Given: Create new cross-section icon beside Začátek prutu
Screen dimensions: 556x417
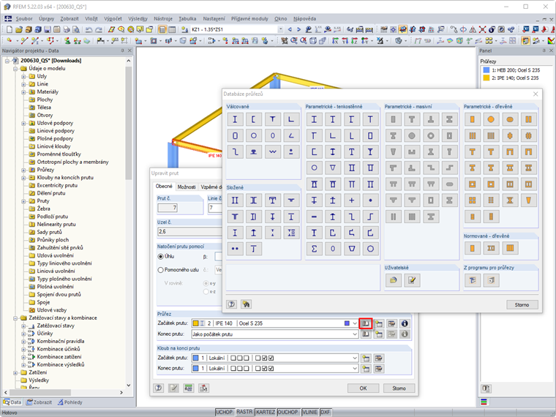Looking at the screenshot, I should point(379,323).
